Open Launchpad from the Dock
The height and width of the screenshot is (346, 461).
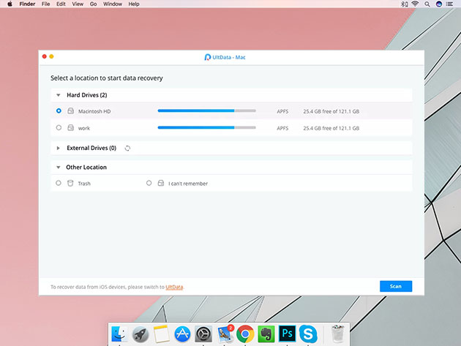[140, 334]
